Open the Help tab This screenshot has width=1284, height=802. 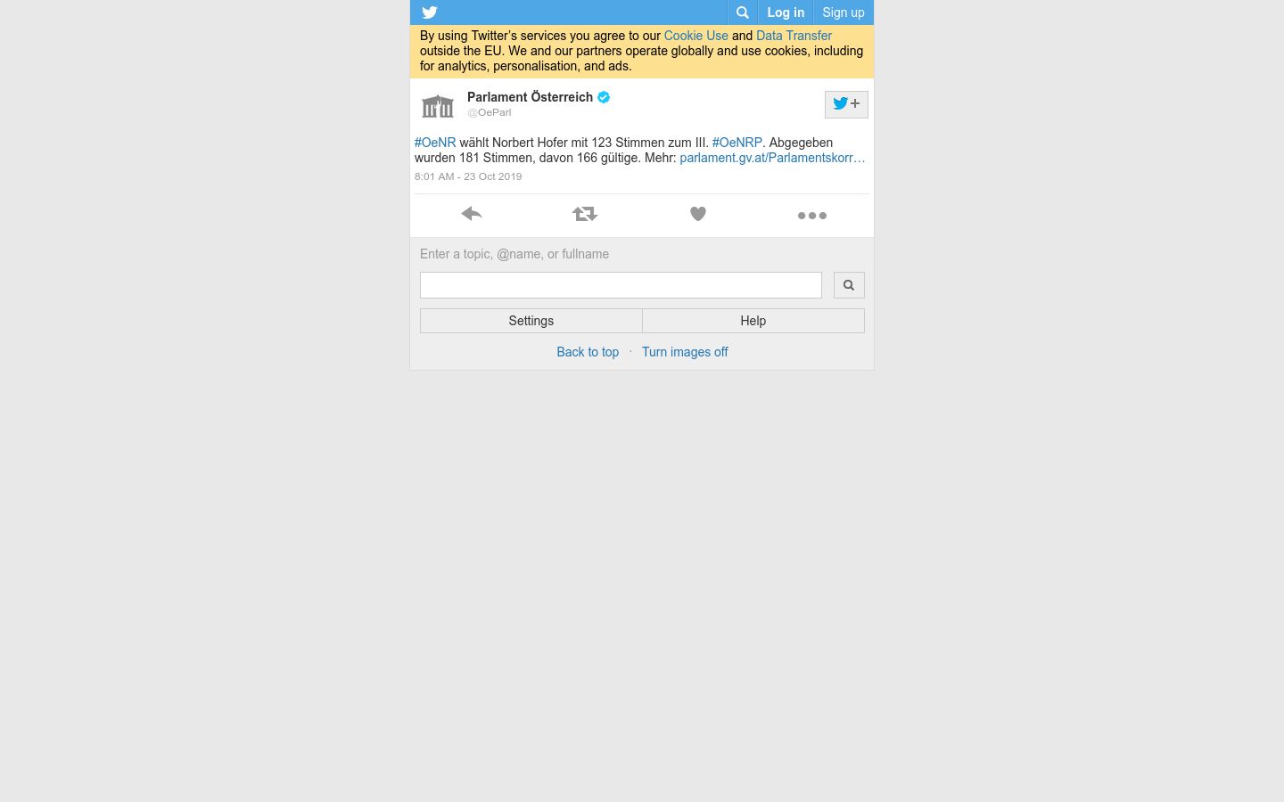tap(753, 321)
